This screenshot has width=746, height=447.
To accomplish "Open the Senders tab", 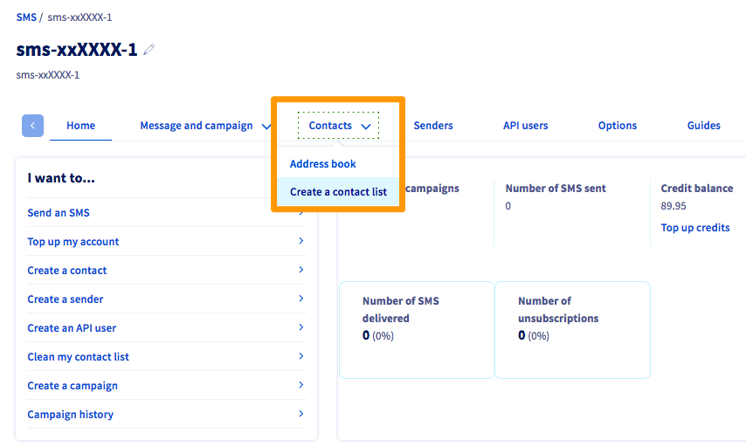I will point(433,126).
